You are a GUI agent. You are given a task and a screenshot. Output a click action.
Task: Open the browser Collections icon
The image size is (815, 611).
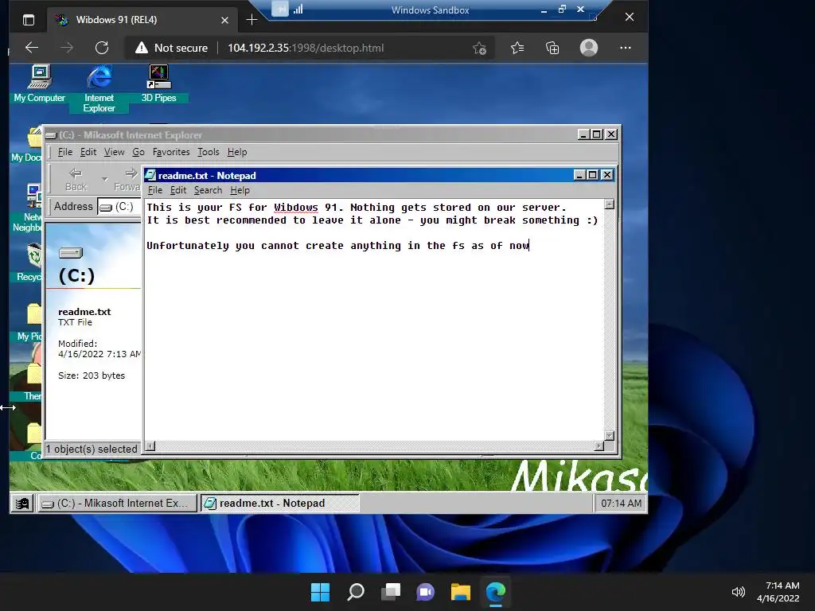point(552,48)
